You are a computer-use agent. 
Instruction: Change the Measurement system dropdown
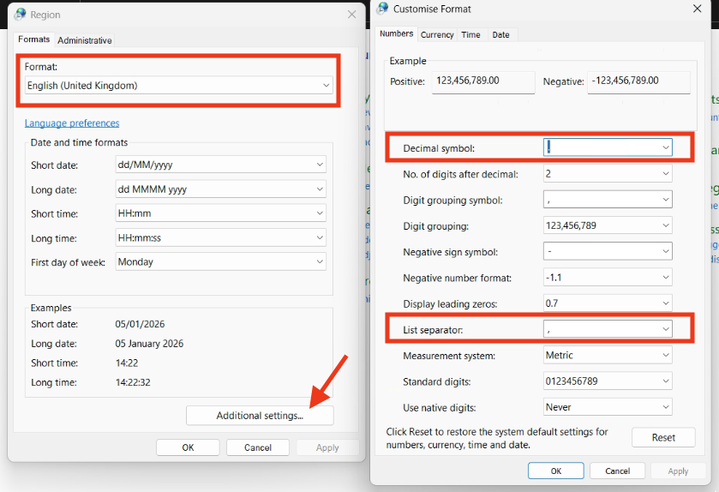click(x=607, y=356)
